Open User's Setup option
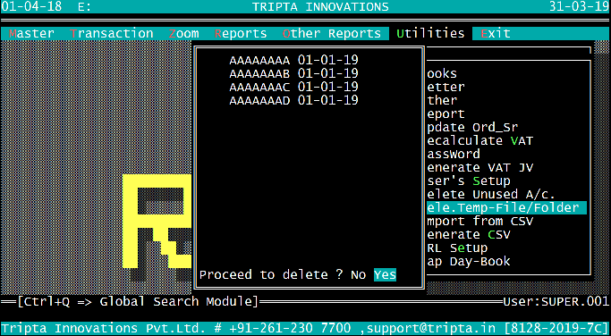Screen dimensions: 611x336 pyautogui.click(x=469, y=181)
